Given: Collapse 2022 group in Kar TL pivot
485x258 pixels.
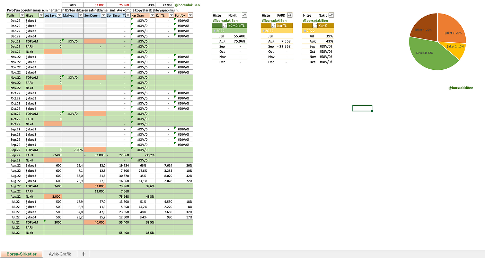Looking at the screenshot, I should (x=263, y=31).
